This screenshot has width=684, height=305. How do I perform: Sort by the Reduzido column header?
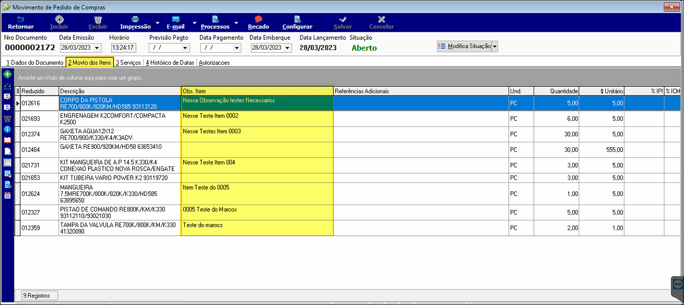(40, 91)
